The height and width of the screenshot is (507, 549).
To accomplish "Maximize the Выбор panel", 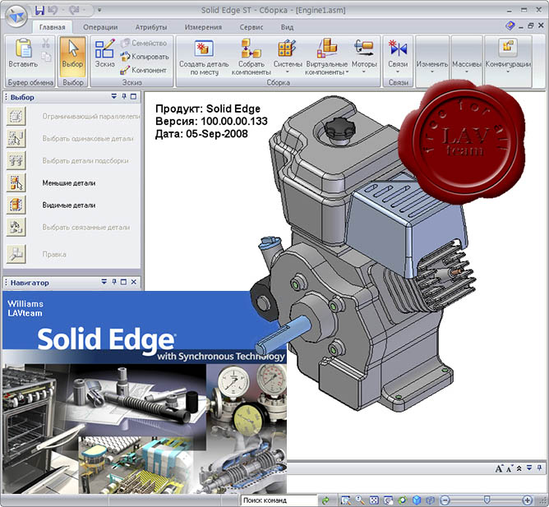I will click(133, 96).
